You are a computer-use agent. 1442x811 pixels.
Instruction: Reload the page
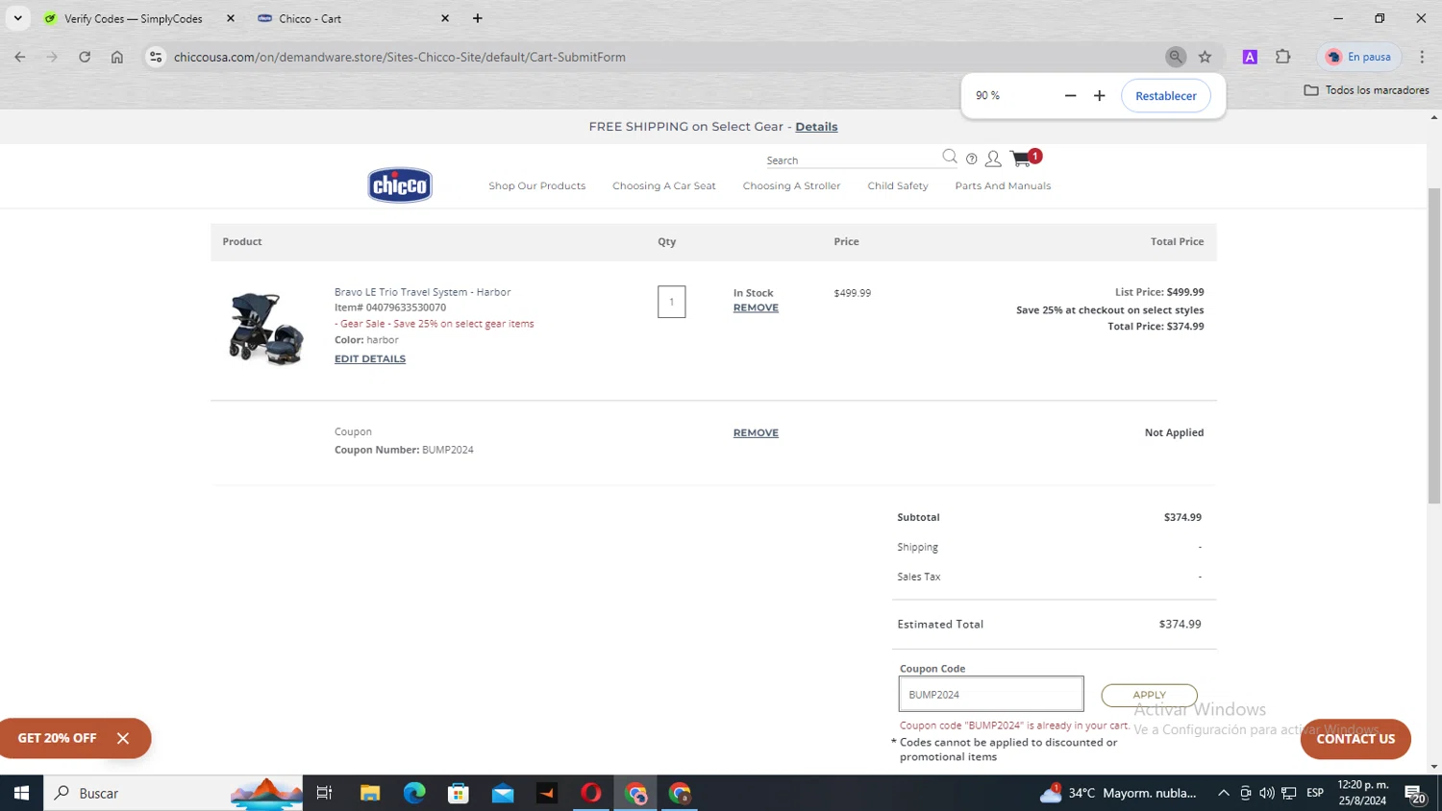(x=85, y=57)
